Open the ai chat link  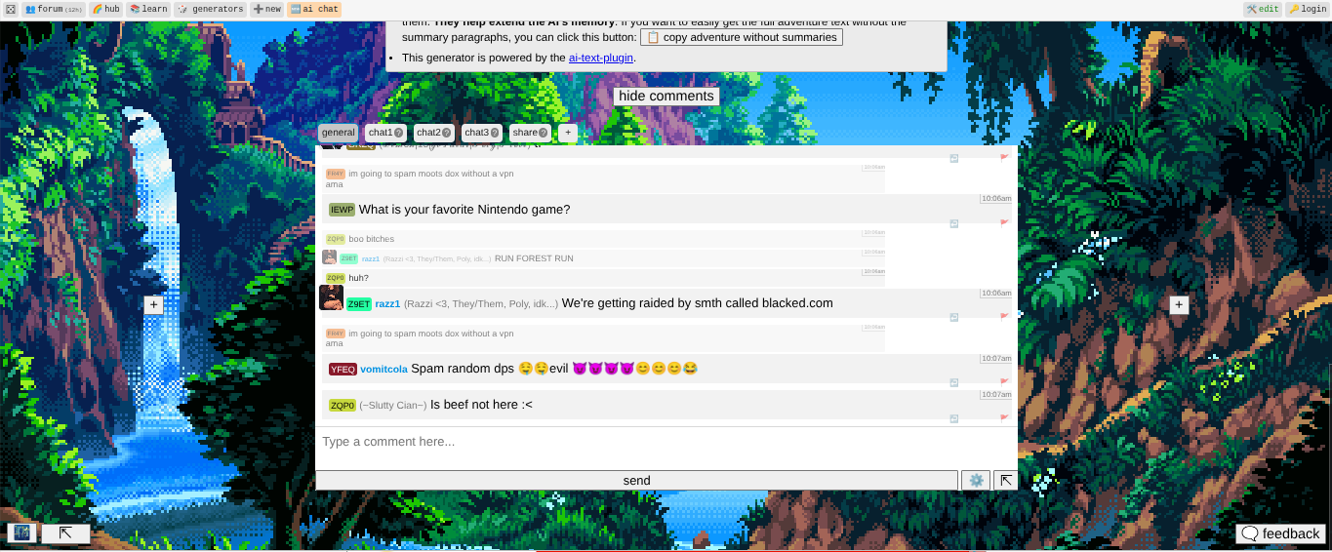click(x=314, y=9)
